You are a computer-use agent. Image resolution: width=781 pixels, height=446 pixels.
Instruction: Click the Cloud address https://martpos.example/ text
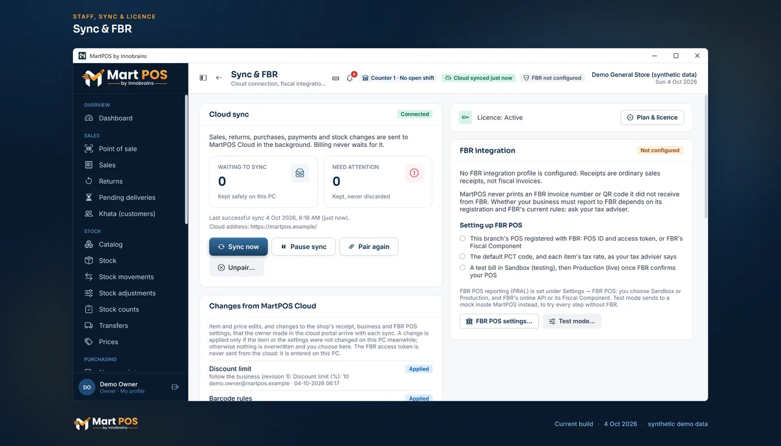pyautogui.click(x=263, y=227)
